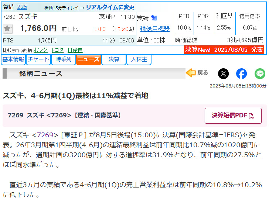The height and width of the screenshot is (203, 269).
Task: Open compared stock 日産自
Action: point(75,50)
